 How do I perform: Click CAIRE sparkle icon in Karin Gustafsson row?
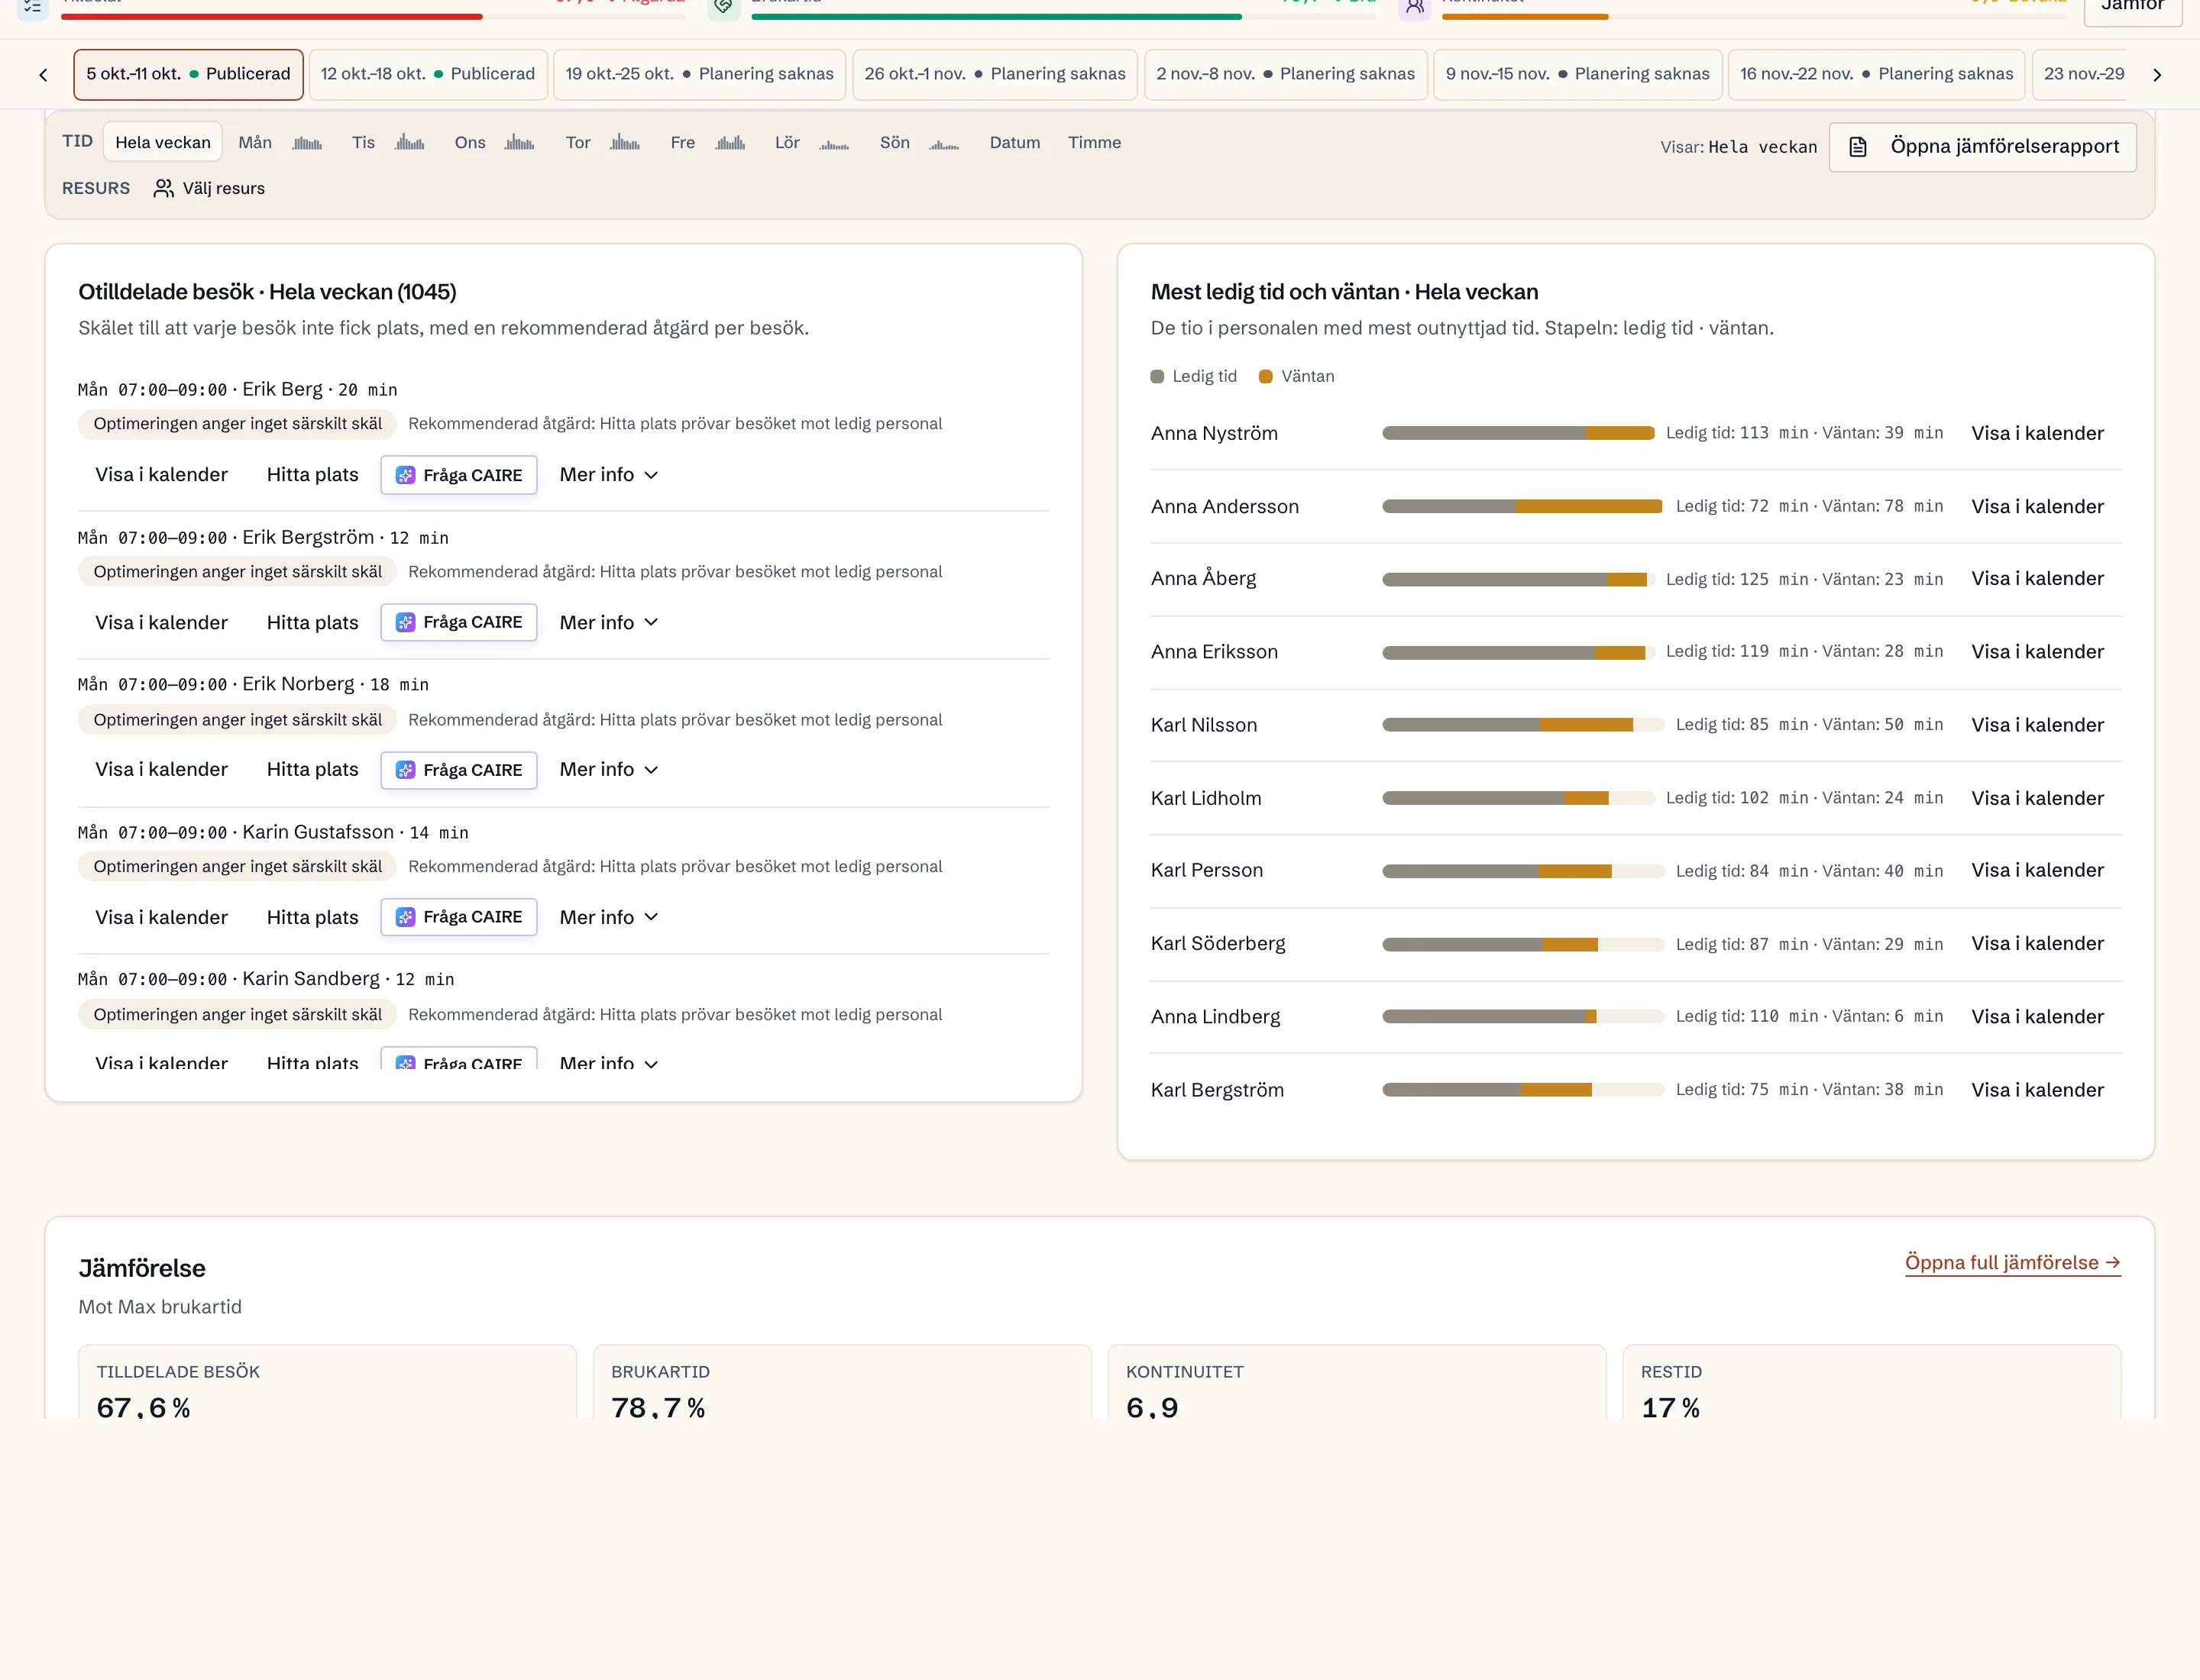pyautogui.click(x=405, y=917)
